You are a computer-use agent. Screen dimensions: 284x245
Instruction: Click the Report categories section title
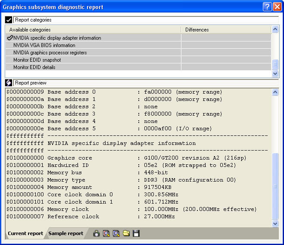tap(33, 20)
